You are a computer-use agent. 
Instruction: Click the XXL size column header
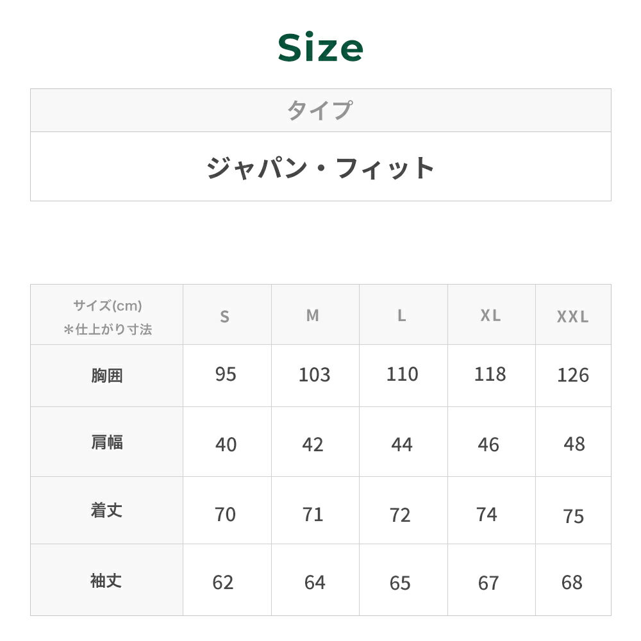(x=572, y=317)
